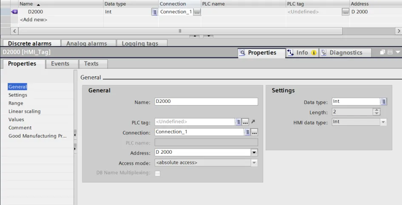
Task: Toggle DB Name Multiplexing checkbox
Action: tap(158, 173)
